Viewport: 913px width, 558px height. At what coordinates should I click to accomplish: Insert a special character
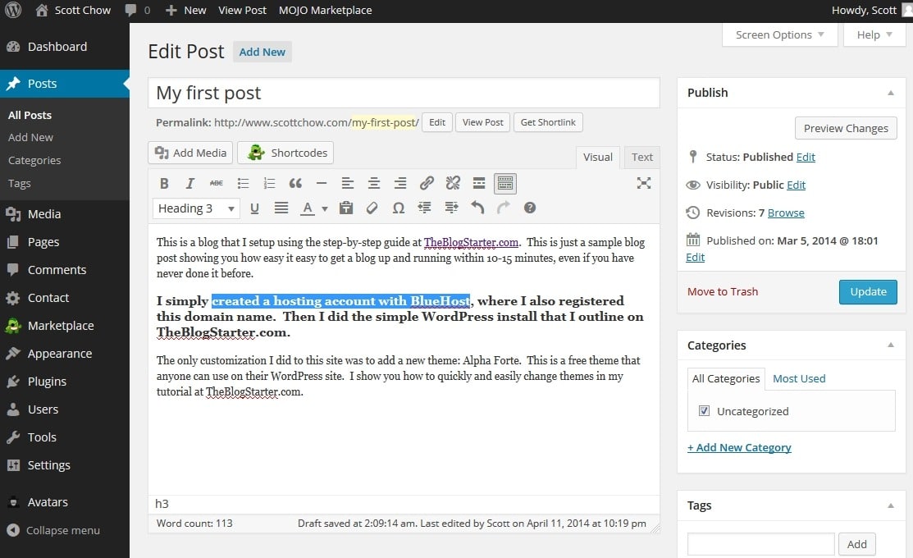(398, 208)
